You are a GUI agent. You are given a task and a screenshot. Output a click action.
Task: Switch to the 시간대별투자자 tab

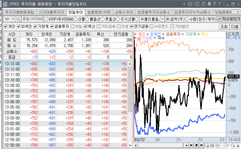pos(51,12)
